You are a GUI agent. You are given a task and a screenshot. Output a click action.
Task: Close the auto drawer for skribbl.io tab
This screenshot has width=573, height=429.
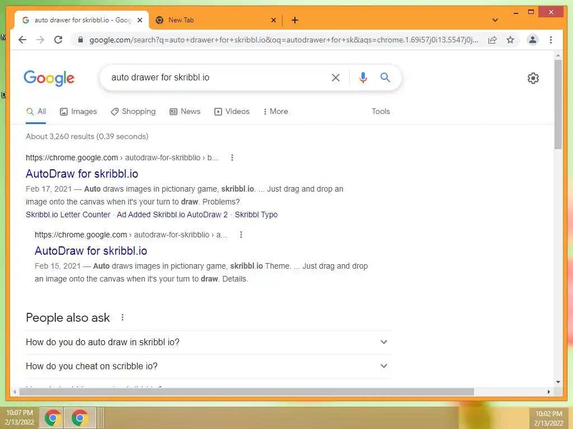point(139,20)
